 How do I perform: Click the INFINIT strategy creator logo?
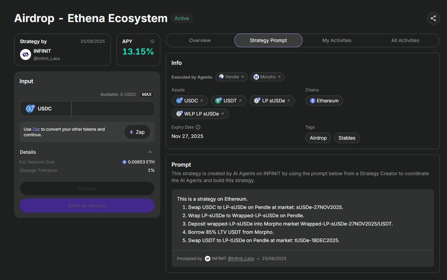coord(25,55)
